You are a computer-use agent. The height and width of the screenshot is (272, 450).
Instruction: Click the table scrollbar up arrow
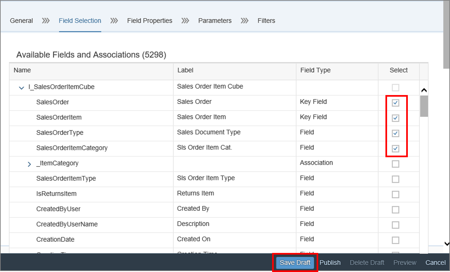click(424, 90)
